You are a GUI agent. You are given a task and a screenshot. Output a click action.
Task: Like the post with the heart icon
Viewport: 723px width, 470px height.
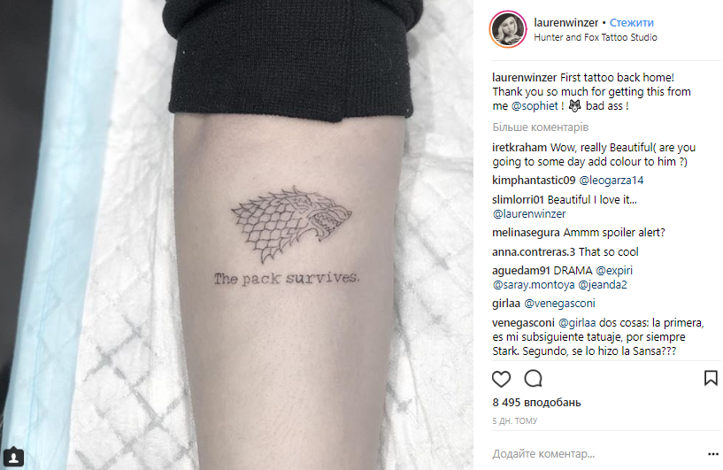pos(501,379)
